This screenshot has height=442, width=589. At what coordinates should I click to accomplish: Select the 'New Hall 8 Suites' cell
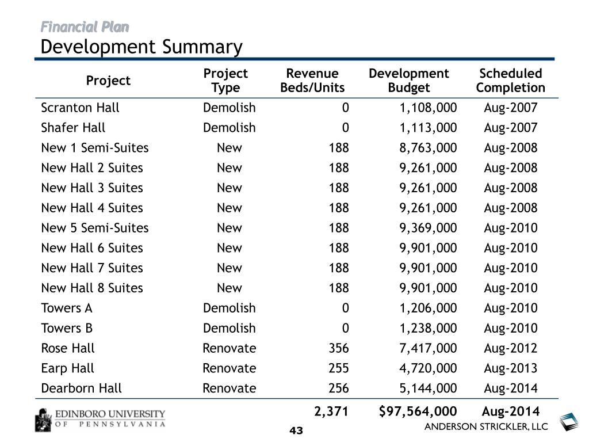click(x=92, y=288)
